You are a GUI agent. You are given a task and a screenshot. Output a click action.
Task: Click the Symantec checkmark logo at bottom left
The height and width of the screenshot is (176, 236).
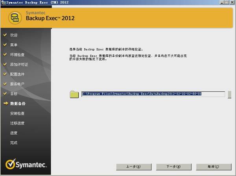point(10,164)
